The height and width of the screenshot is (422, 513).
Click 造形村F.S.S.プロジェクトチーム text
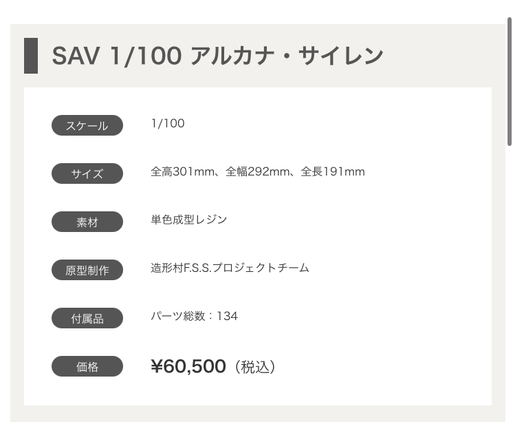tap(230, 268)
